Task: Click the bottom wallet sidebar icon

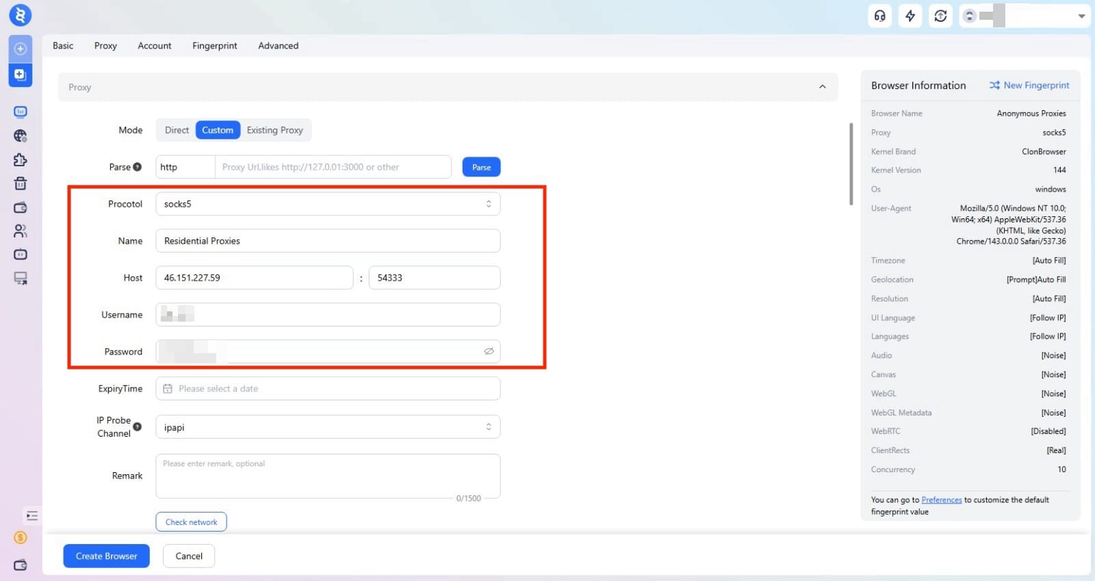Action: coord(20,565)
